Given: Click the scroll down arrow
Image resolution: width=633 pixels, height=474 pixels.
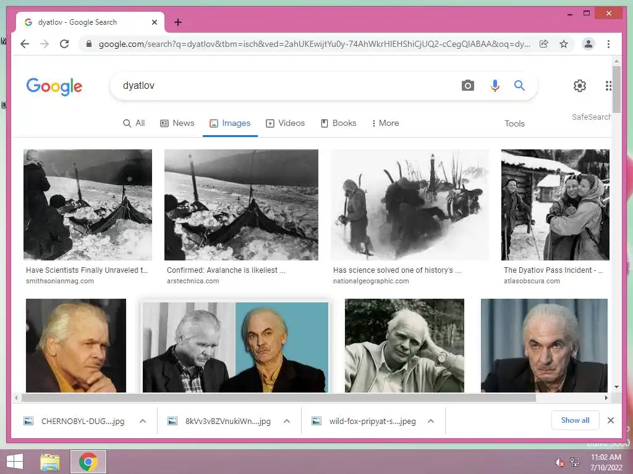Looking at the screenshot, I should coord(616,387).
